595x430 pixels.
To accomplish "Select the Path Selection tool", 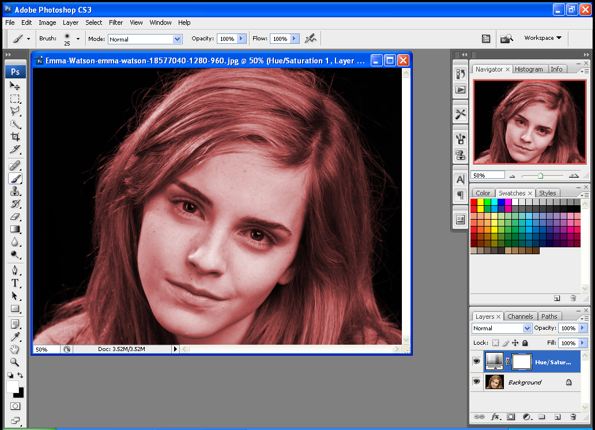I will click(x=15, y=296).
